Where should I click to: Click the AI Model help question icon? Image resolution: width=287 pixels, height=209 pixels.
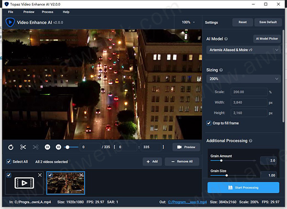pos(226,39)
